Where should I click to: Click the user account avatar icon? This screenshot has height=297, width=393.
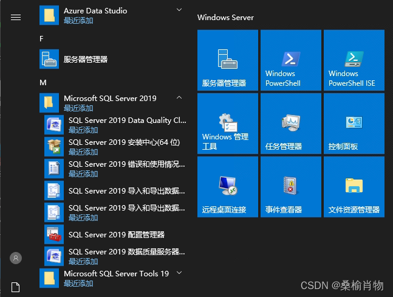pyautogui.click(x=16, y=258)
